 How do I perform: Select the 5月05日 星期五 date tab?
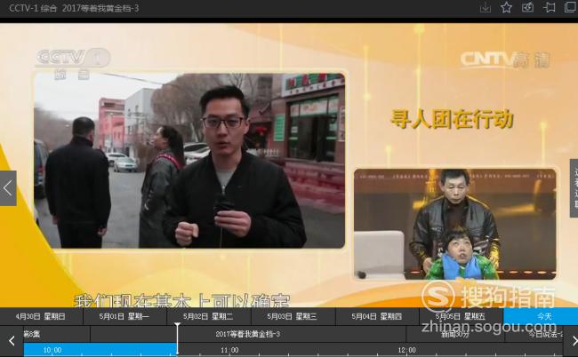click(x=461, y=316)
